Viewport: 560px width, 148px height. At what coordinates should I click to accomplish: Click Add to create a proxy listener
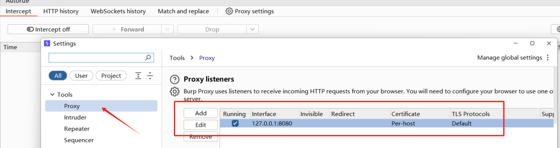click(201, 113)
